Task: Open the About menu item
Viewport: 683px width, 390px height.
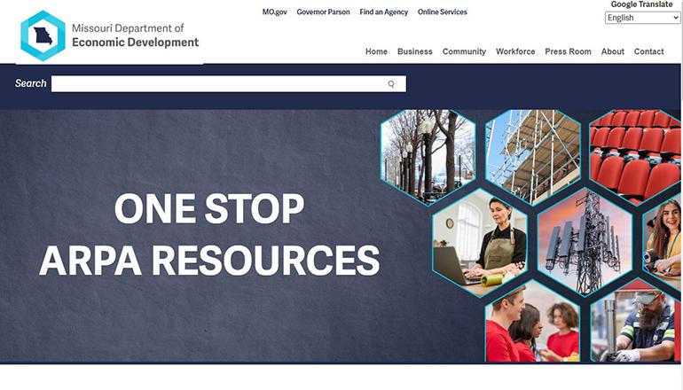Action: (x=612, y=51)
